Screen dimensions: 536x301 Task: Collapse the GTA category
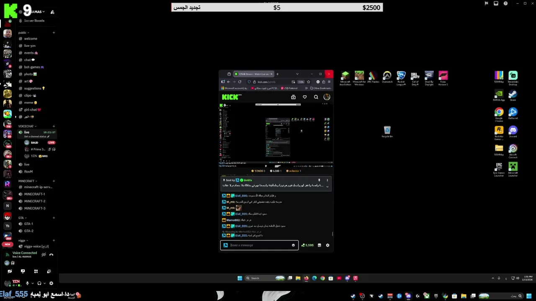click(22, 218)
